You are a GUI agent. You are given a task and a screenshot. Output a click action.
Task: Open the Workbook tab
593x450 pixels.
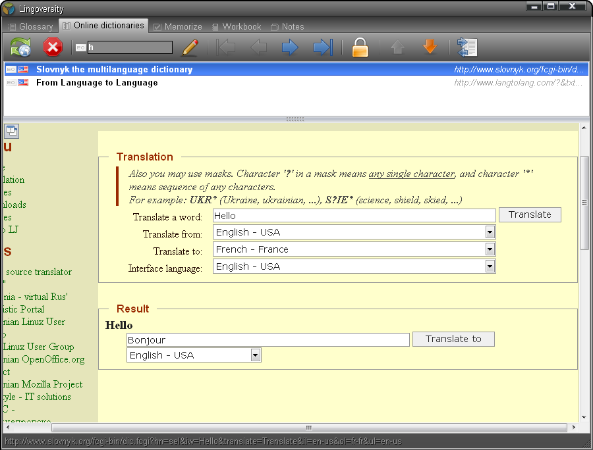(237, 26)
